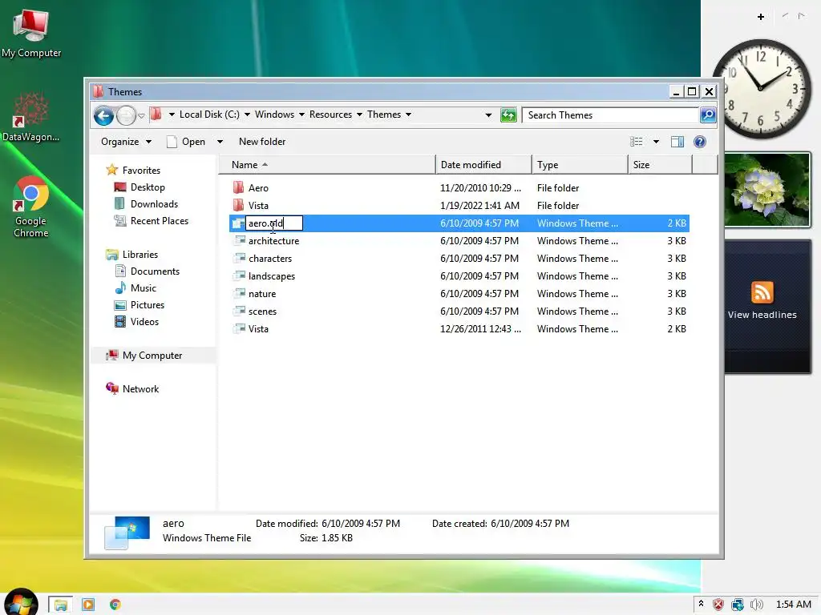Image resolution: width=821 pixels, height=615 pixels.
Task: Open the Videos library
Action: 136,322
